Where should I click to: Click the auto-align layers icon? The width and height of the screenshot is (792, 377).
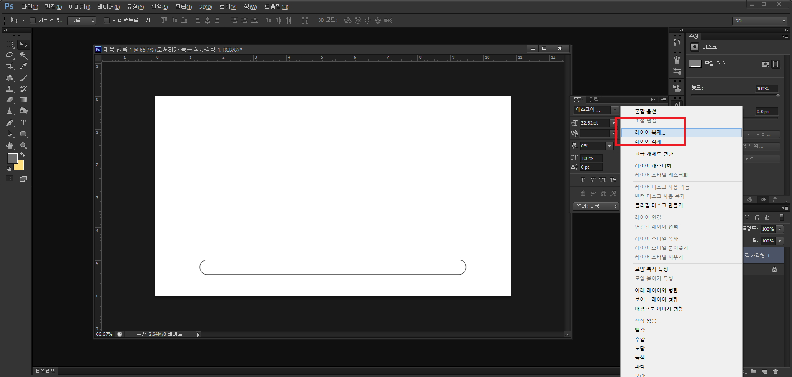tap(305, 20)
